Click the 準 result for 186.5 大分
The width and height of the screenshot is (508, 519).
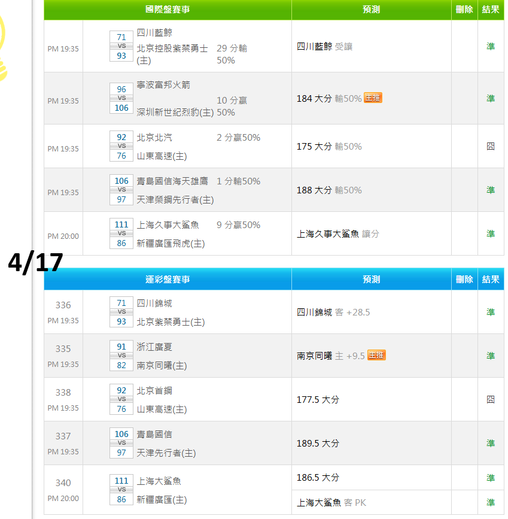click(491, 478)
